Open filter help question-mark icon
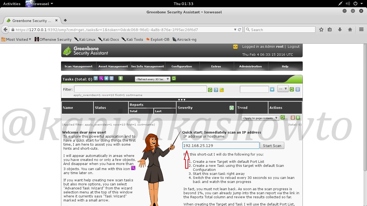The height and width of the screenshot is (206, 367). coord(216,90)
